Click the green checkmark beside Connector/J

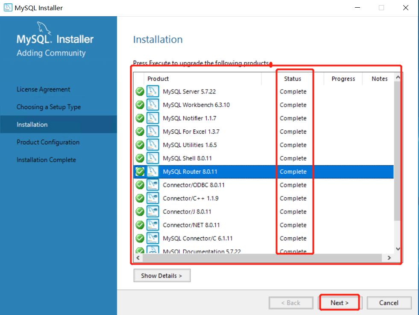pyautogui.click(x=140, y=211)
